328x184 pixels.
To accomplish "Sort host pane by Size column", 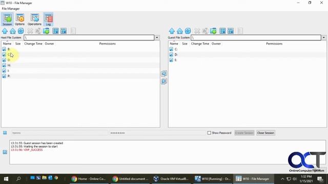I will tap(18, 43).
